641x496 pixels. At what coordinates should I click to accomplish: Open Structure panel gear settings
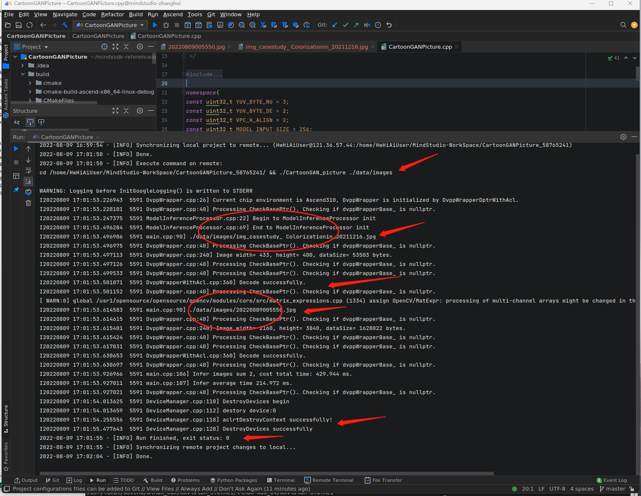click(140, 111)
